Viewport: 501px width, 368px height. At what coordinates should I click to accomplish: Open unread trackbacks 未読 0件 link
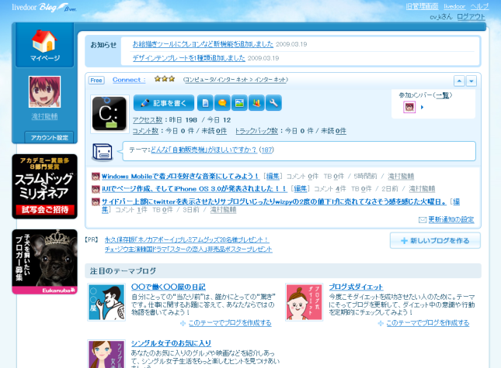coord(341,131)
